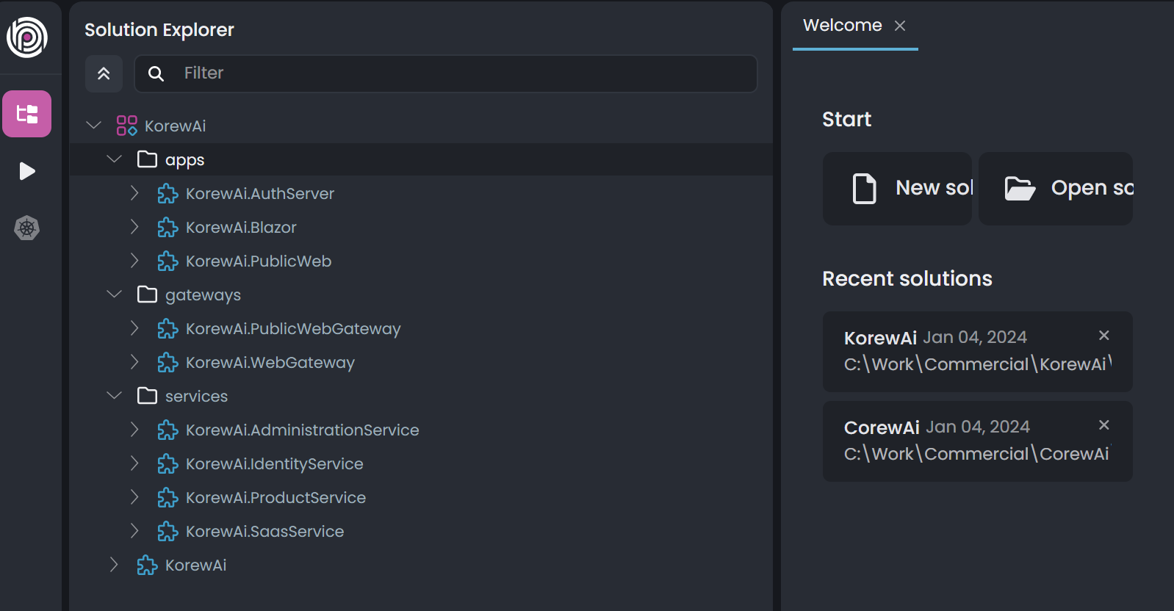Click the KorewAi.Blazor module puzzle icon
Screen dimensions: 1174x611
tap(168, 228)
